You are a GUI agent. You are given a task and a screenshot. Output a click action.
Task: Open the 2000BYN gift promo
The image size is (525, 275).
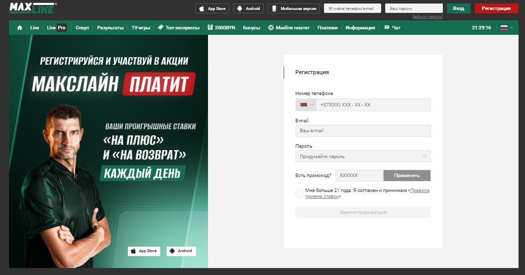click(x=221, y=28)
